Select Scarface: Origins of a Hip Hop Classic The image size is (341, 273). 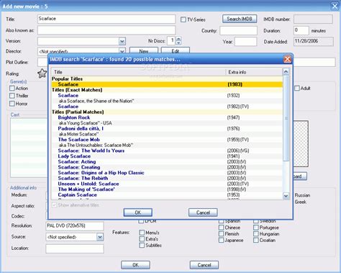point(167,173)
